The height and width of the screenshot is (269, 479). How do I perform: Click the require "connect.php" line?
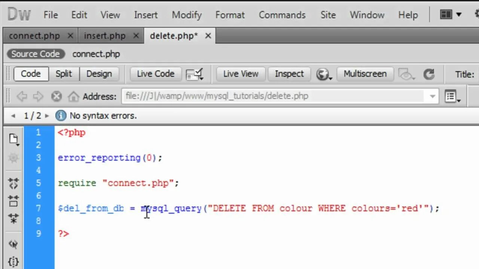(118, 183)
